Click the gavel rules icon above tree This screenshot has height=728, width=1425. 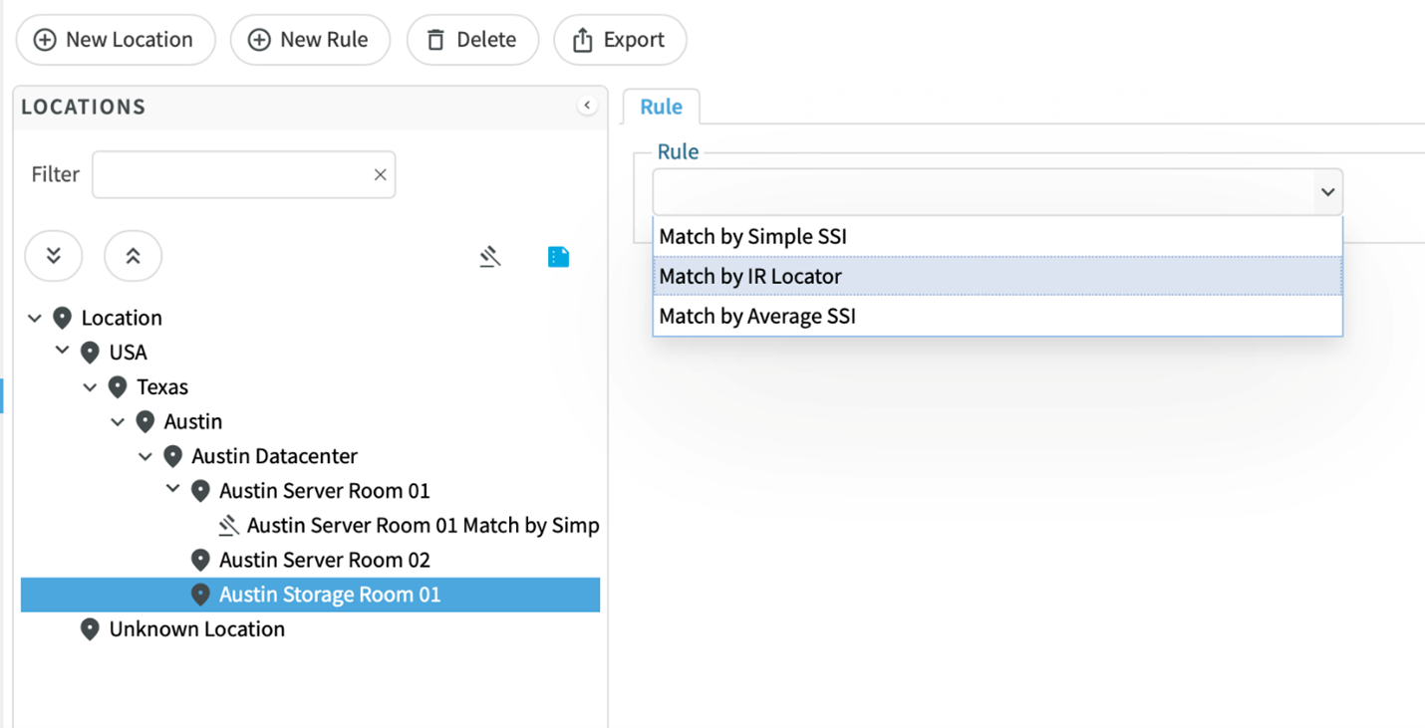pyautogui.click(x=489, y=257)
